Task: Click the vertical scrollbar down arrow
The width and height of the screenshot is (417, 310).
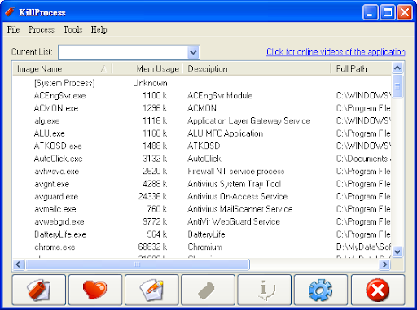Action: 397,251
